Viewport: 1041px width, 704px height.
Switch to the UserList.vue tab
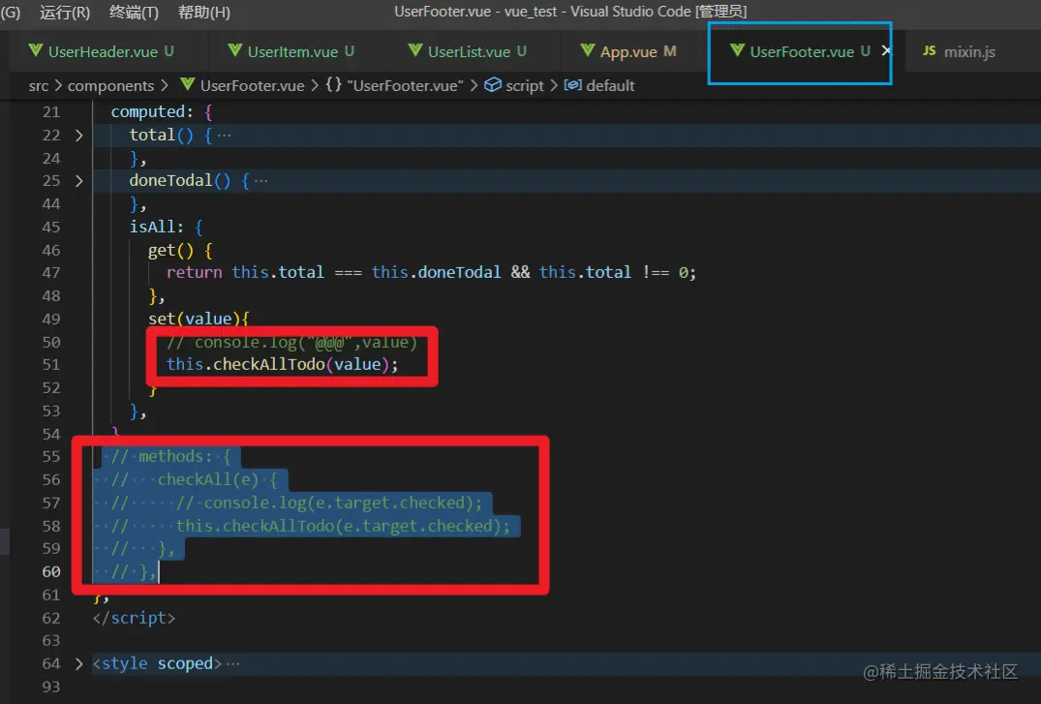coord(469,51)
